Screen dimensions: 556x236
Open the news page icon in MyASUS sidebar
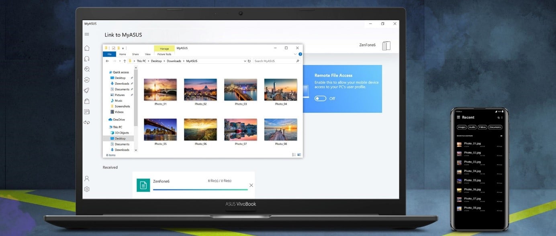87,112
